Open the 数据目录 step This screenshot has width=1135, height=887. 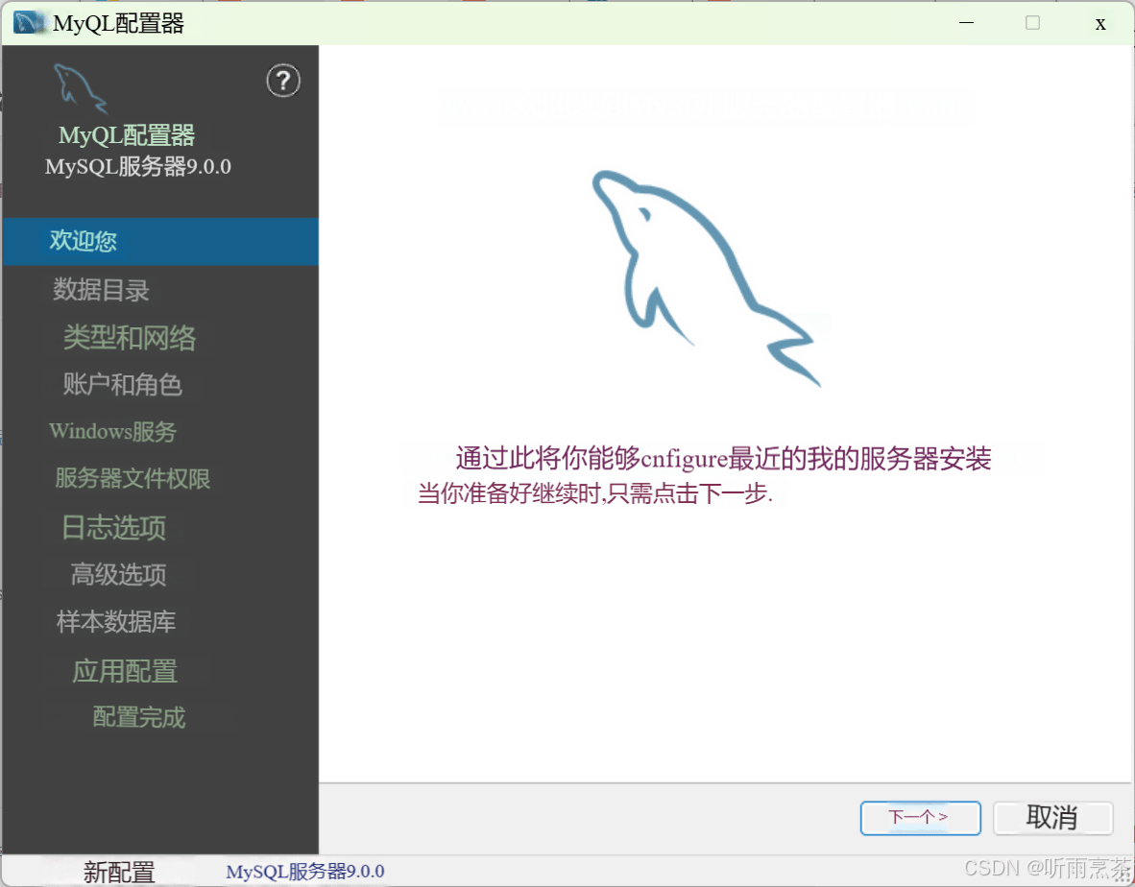coord(102,290)
